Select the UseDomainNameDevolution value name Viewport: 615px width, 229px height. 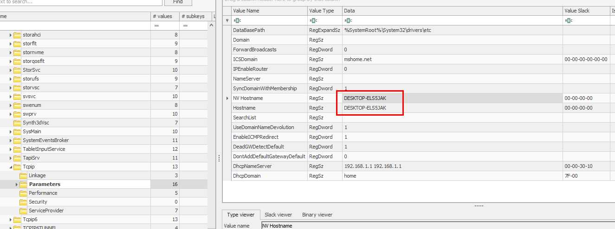tap(264, 128)
